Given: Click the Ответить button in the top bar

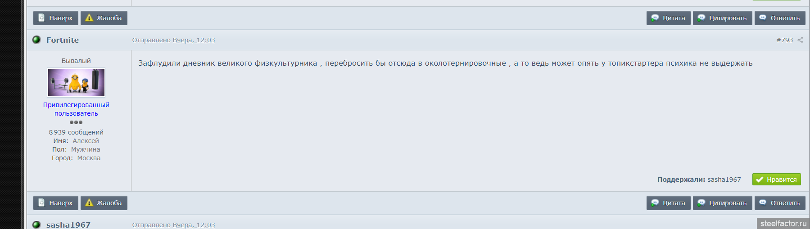Looking at the screenshot, I should click(780, 18).
